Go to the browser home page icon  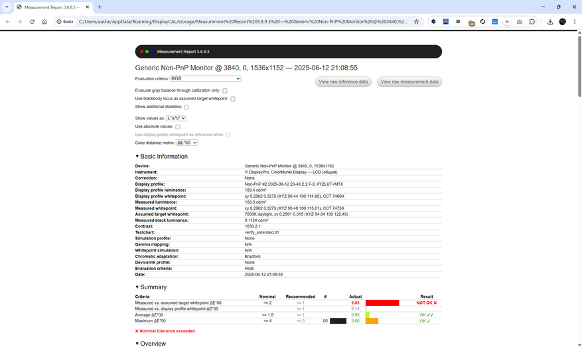[x=44, y=21]
